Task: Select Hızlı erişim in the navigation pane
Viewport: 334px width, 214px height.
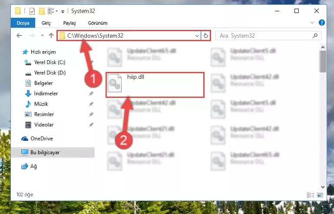Action: point(43,52)
